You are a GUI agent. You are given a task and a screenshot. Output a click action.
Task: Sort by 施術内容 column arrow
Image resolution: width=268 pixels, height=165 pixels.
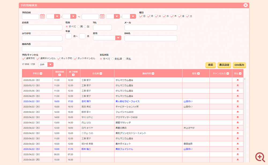(153, 74)
